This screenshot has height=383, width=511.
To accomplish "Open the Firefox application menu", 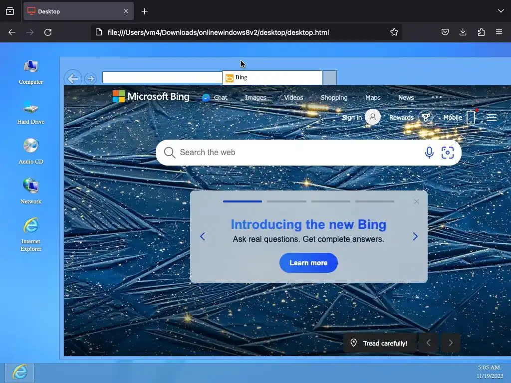I will pos(499,32).
